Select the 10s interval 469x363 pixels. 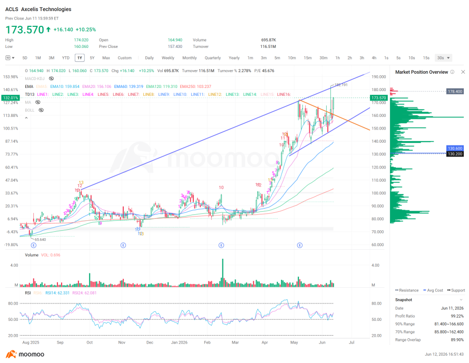(412, 58)
